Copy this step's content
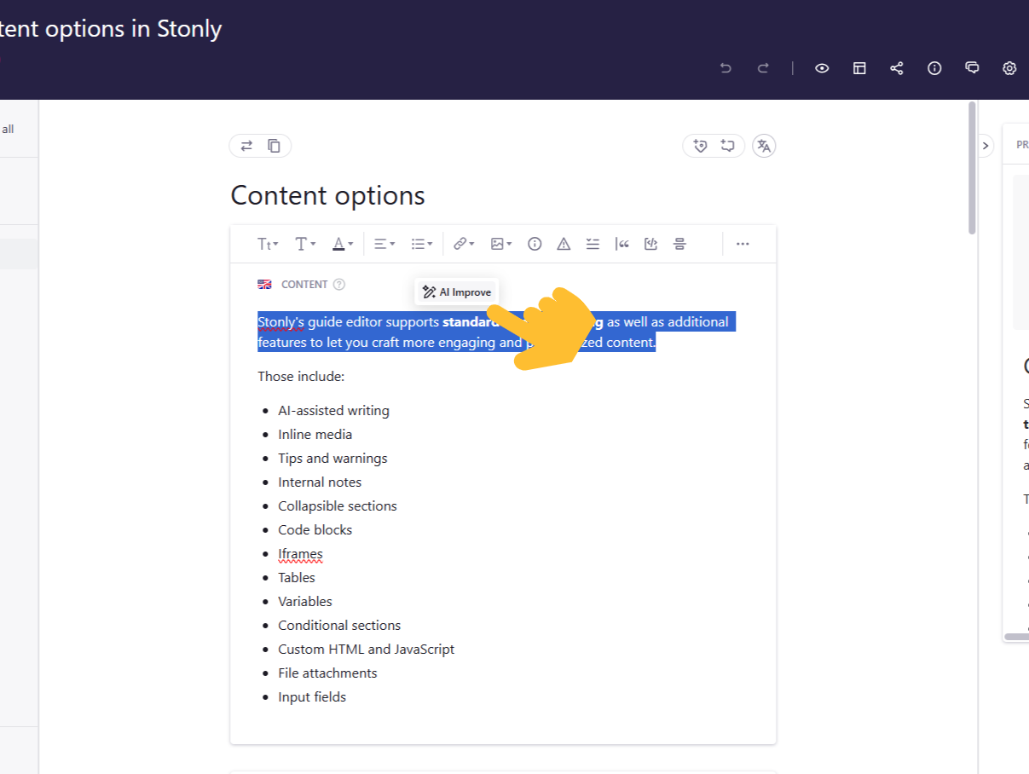The image size is (1029, 774). pyautogui.click(x=275, y=146)
